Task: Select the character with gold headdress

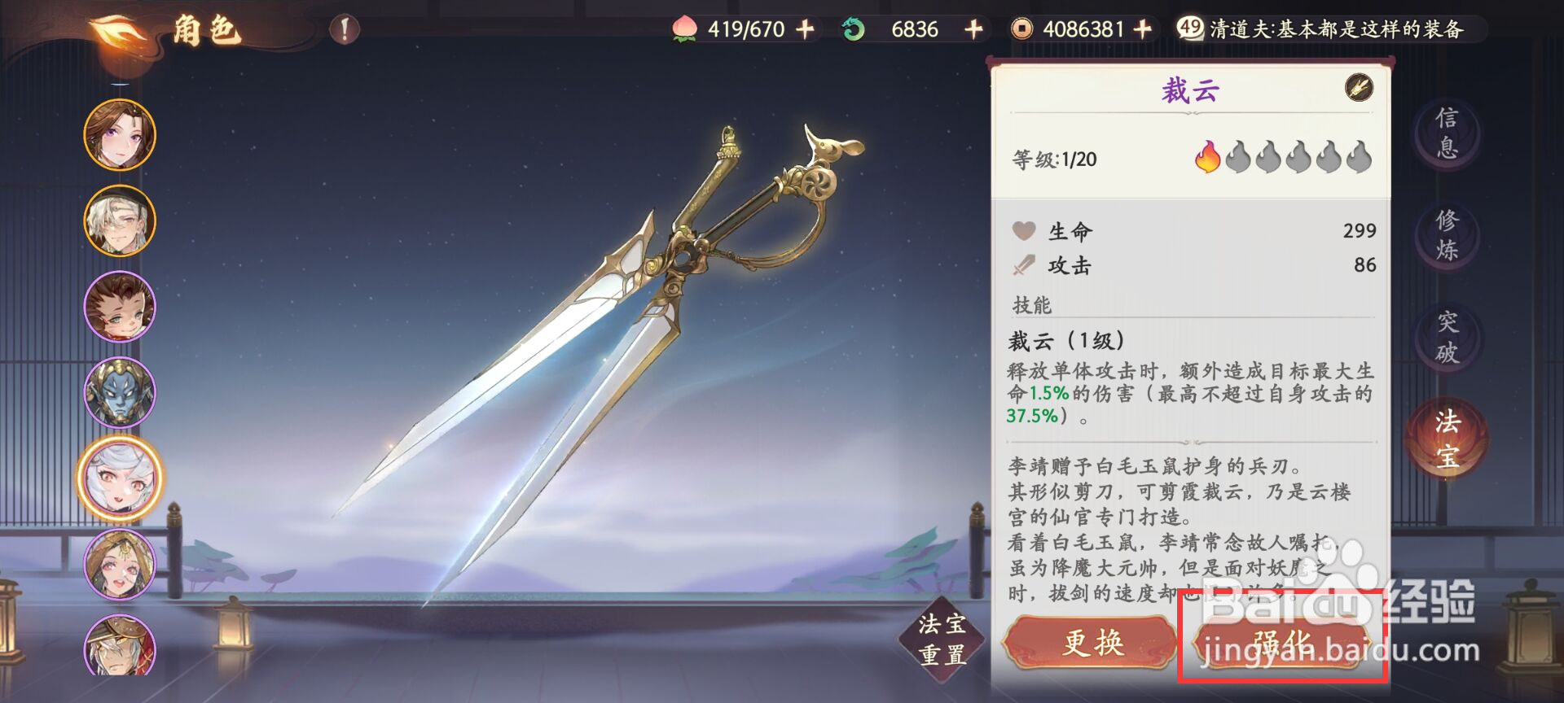Action: (x=120, y=565)
